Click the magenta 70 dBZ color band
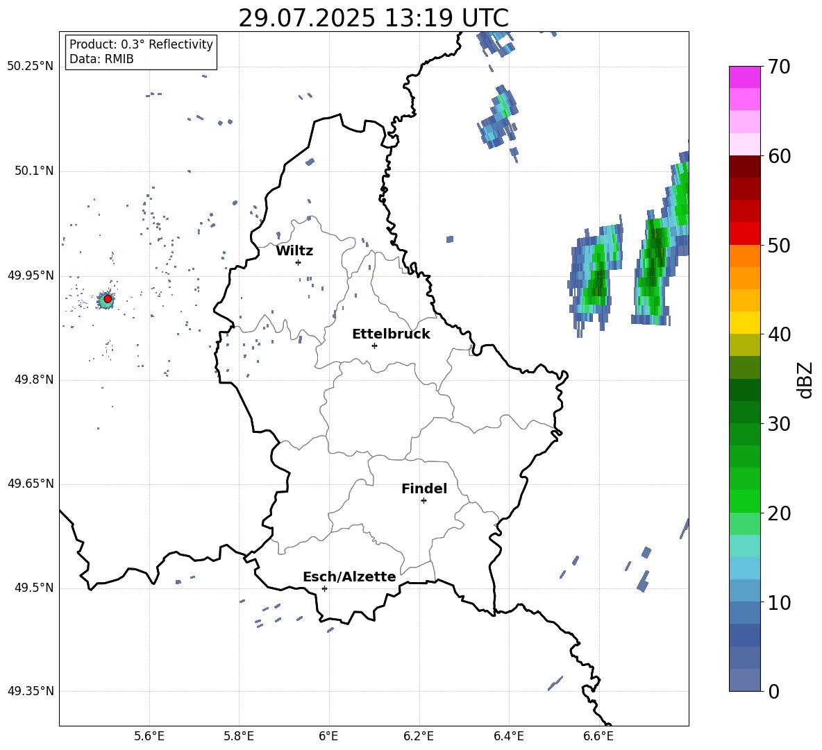 (744, 77)
